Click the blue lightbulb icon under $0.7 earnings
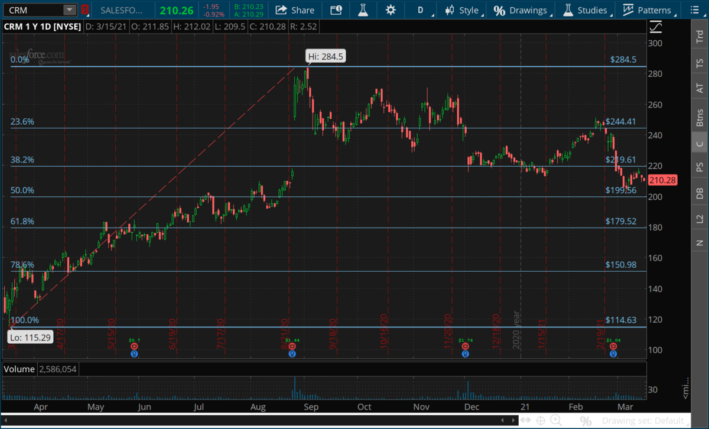This screenshot has width=709, height=429. tap(135, 354)
